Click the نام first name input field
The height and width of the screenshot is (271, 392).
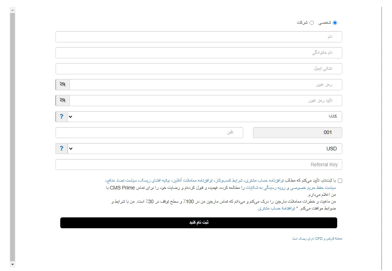pos(199,37)
